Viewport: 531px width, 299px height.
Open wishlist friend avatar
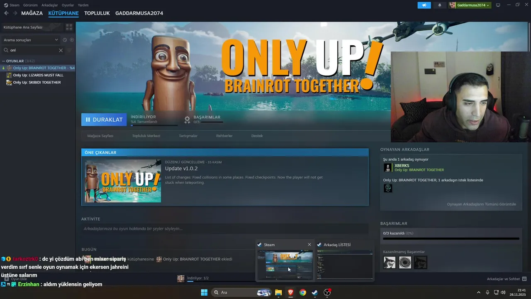click(x=388, y=188)
